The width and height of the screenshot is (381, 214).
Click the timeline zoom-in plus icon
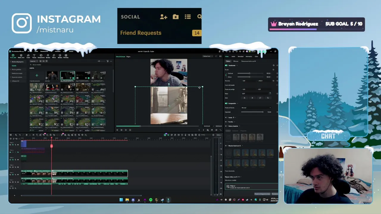click(x=213, y=135)
